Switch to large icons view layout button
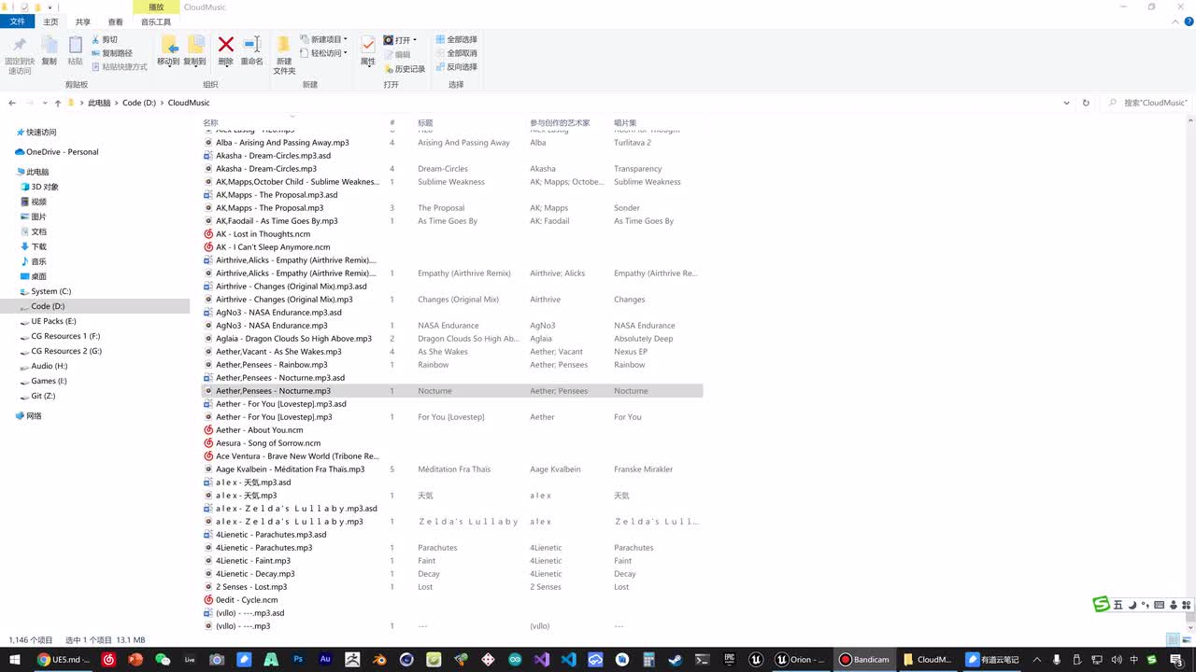 pos(1185,639)
